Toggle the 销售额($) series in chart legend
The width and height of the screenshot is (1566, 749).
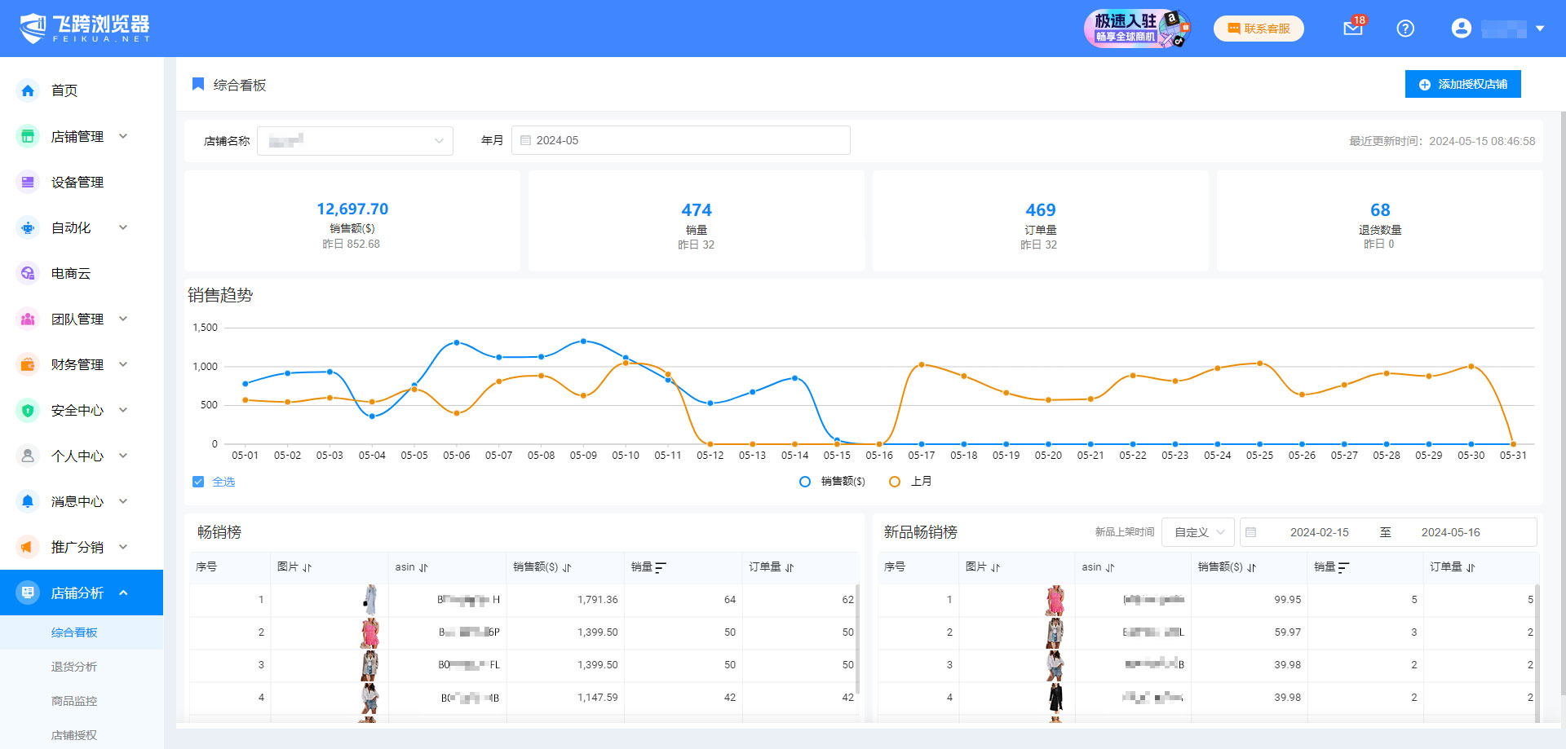[833, 482]
